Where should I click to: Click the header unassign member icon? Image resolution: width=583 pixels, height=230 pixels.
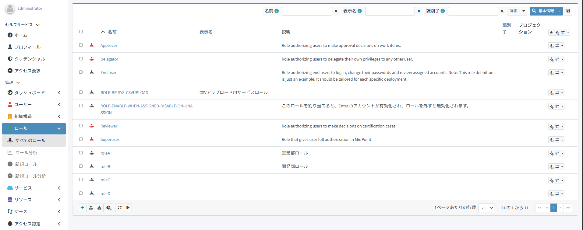point(557,32)
